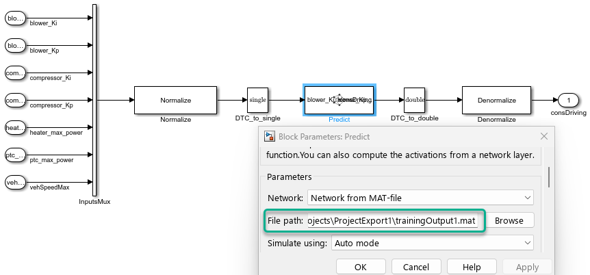The image size is (590, 275).
Task: Click the Simulink icon in dialog title bar
Action: coord(270,136)
